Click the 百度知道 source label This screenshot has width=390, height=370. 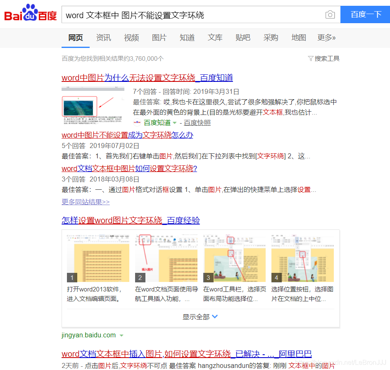pyautogui.click(x=157, y=123)
